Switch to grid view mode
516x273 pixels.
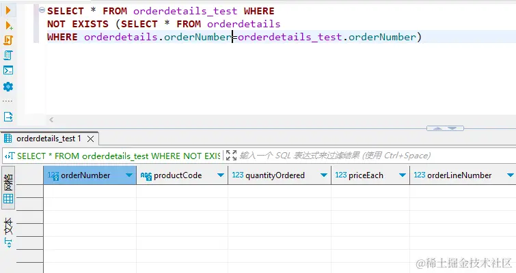point(8,188)
